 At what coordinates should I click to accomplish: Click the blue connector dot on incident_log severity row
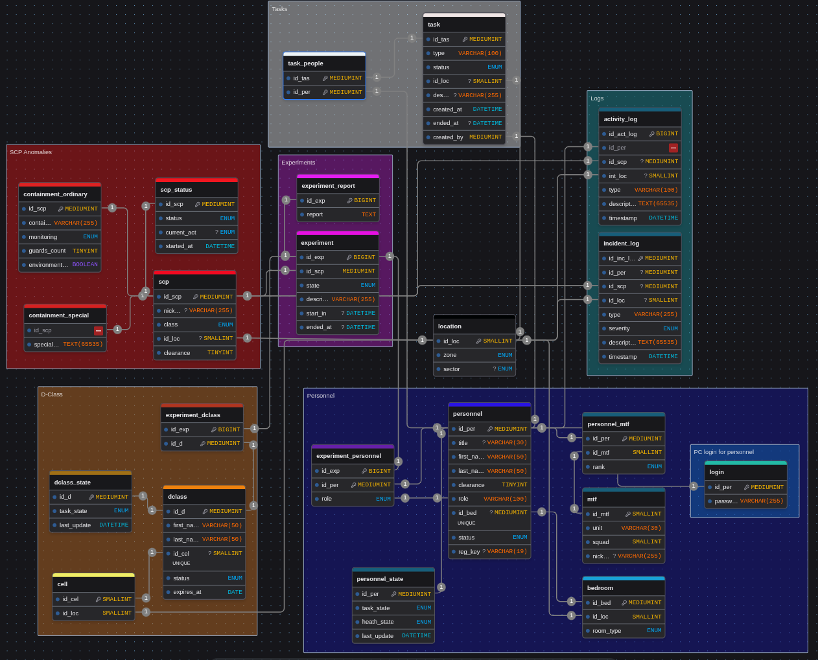[x=604, y=328]
